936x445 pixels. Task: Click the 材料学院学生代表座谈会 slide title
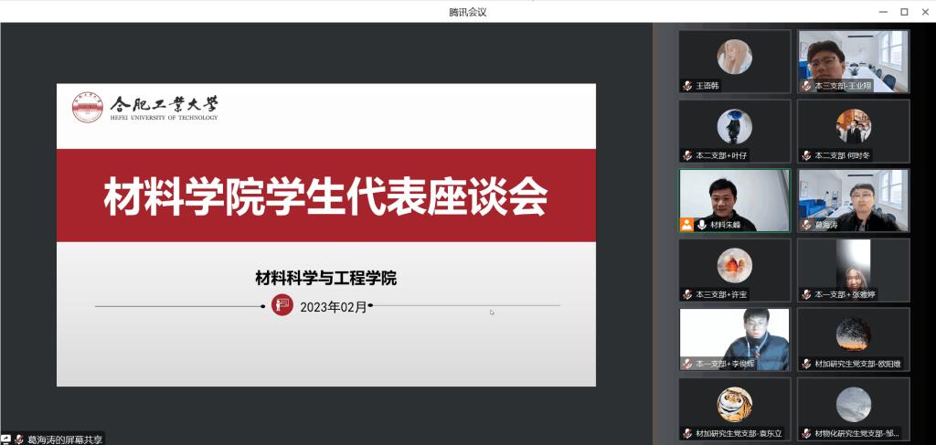[x=325, y=196]
